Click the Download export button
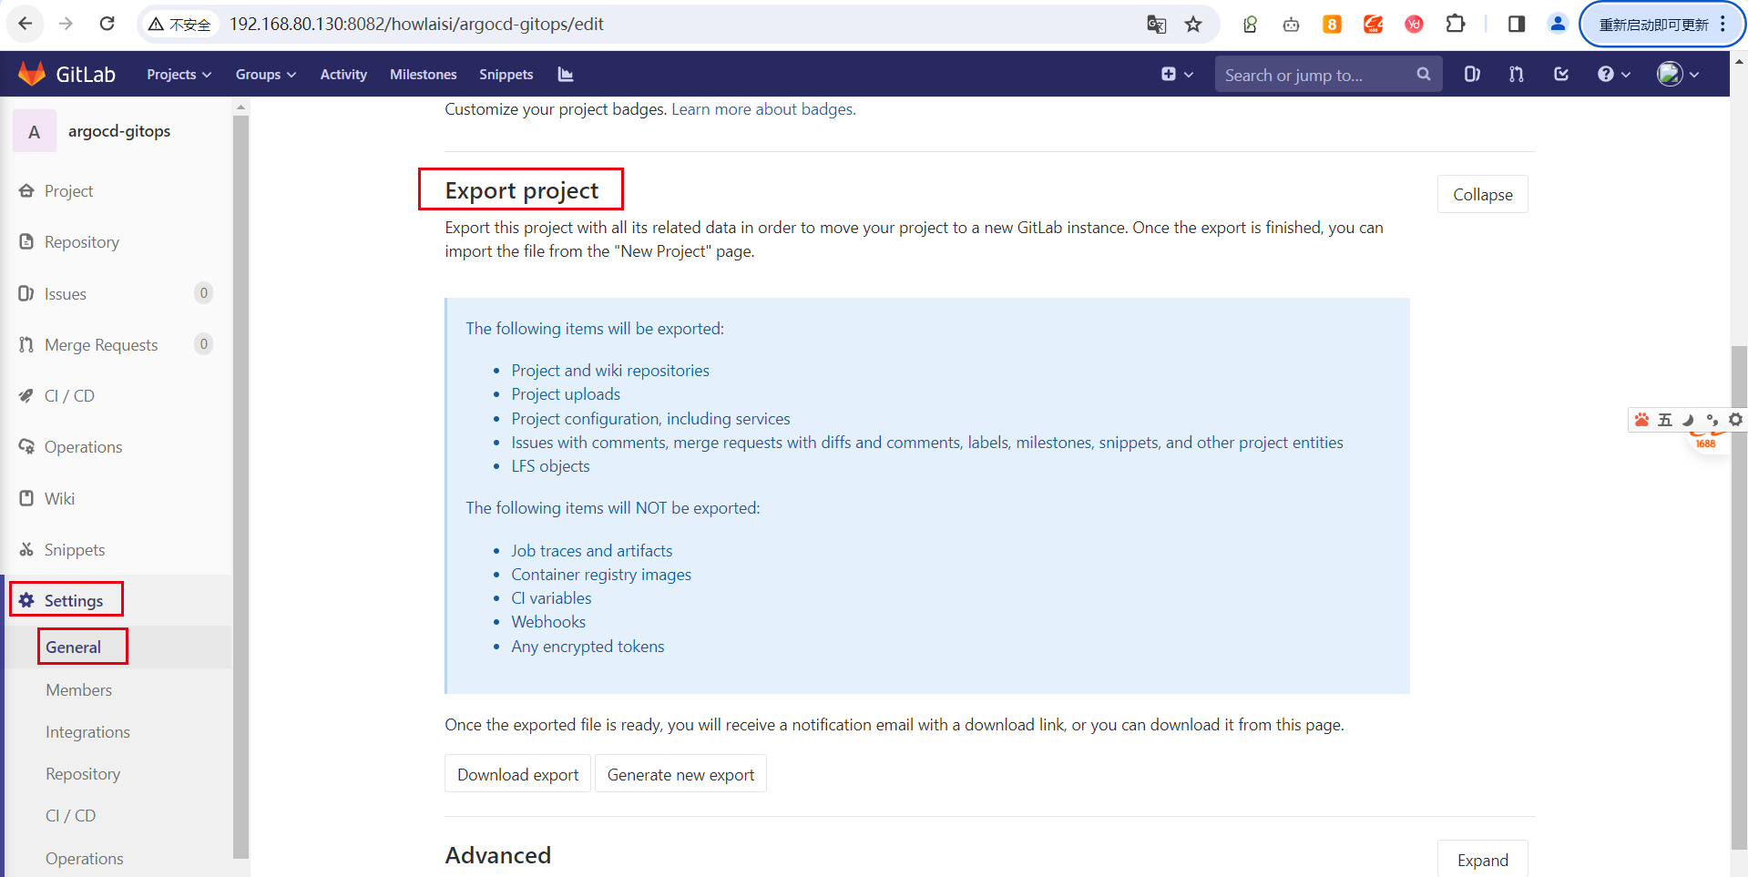The image size is (1748, 877). pyautogui.click(x=517, y=774)
